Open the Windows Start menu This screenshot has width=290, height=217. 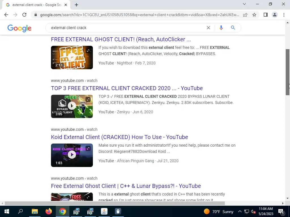click(7, 211)
